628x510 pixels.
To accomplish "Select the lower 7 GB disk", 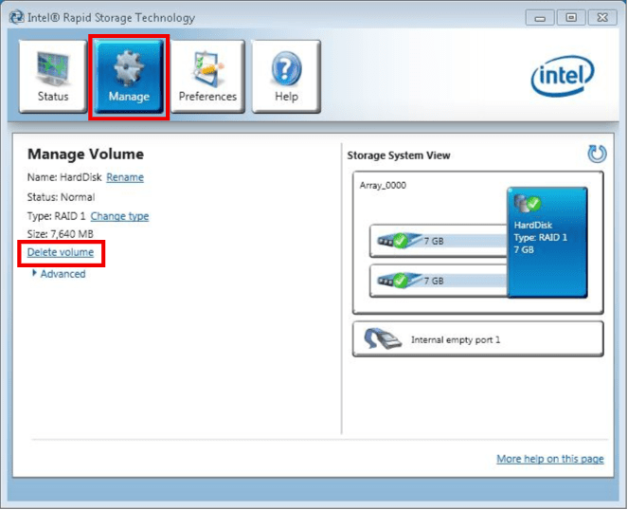I will pyautogui.click(x=439, y=281).
